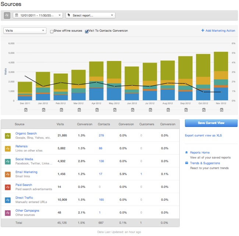Screen dimensions: 239x236
Task: Open the date range dropdown
Action: [38, 15]
